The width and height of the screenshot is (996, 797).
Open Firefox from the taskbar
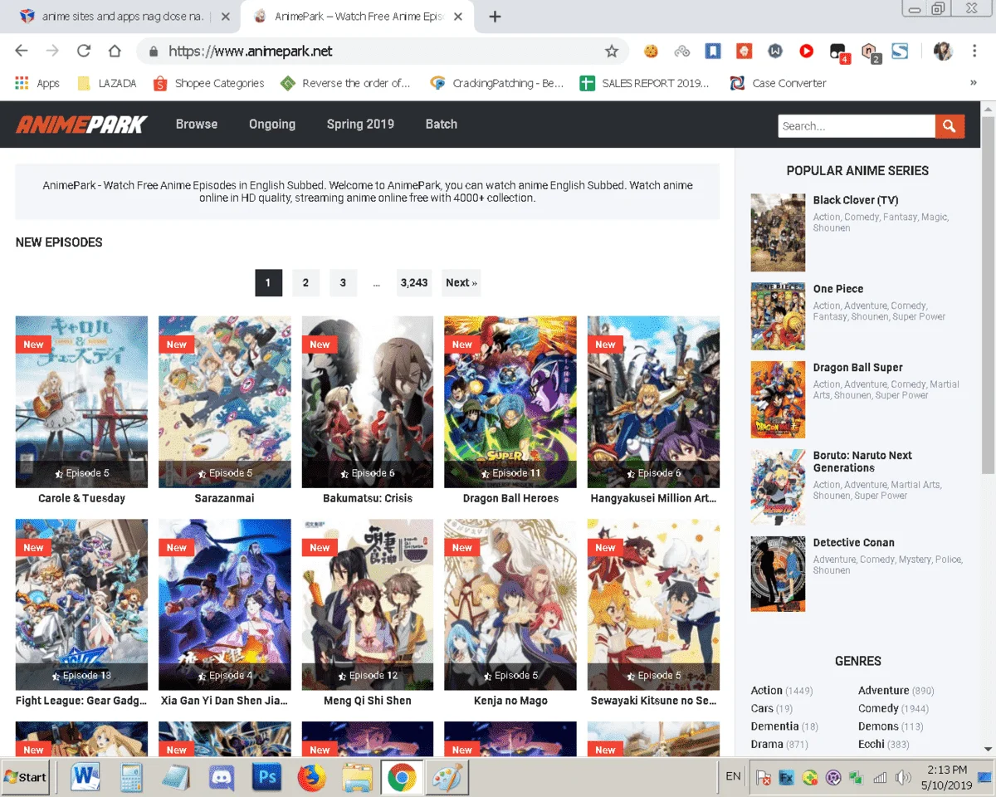point(312,778)
